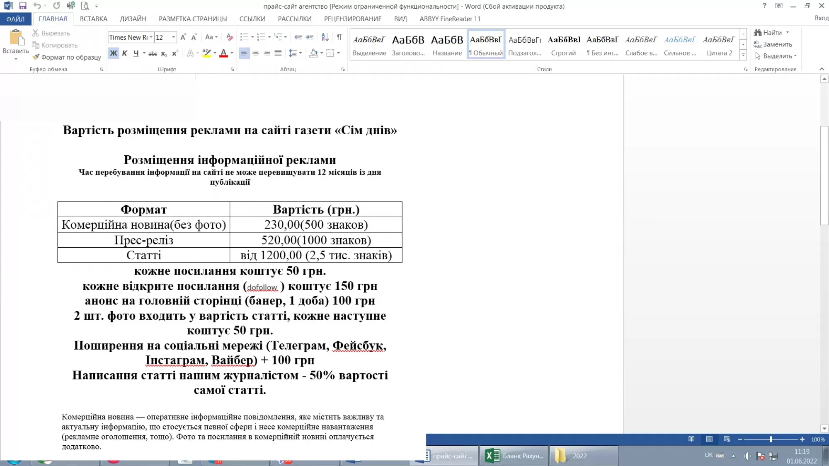The height and width of the screenshot is (466, 829).
Task: Click the Sort A-Z icon
Action: [325, 37]
